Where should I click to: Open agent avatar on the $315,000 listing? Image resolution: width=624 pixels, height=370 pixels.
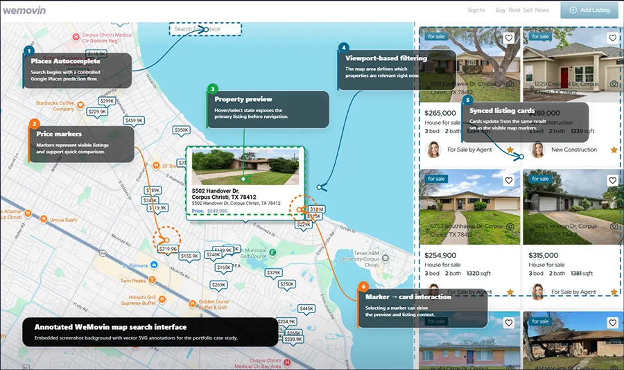pos(537,292)
